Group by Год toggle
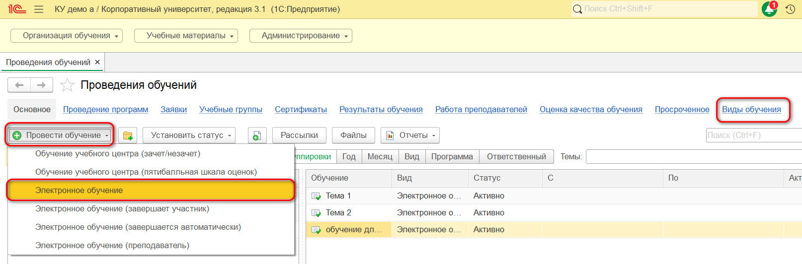The image size is (802, 264). click(x=349, y=157)
